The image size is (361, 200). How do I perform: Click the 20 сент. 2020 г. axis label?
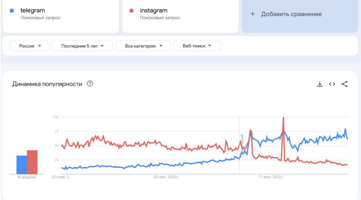click(166, 177)
